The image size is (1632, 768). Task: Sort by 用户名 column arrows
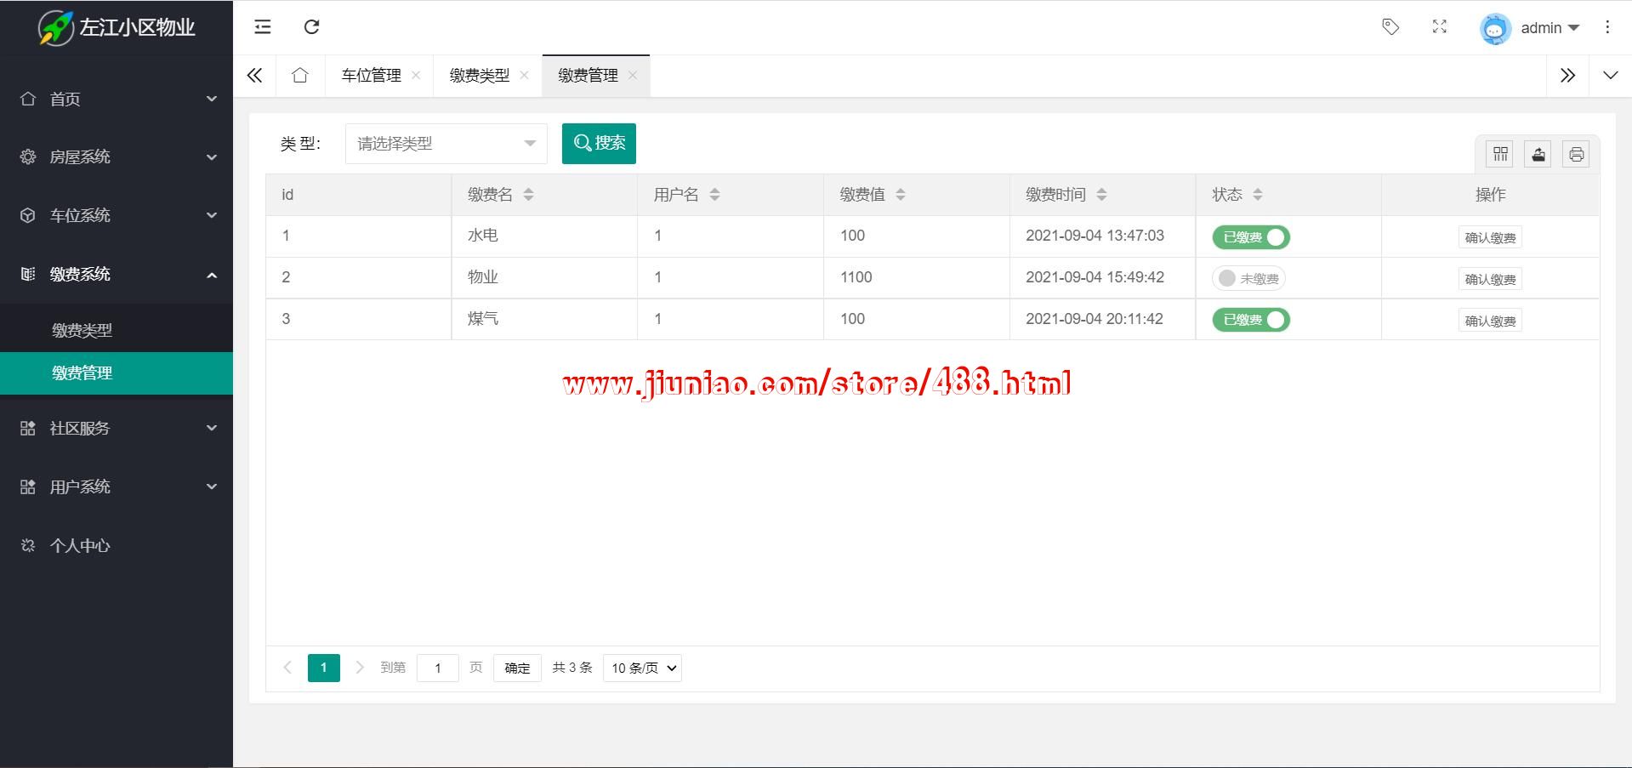coord(714,195)
